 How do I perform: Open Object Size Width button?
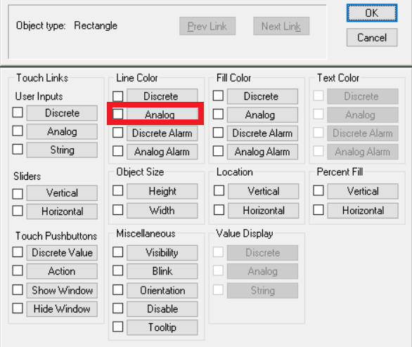[162, 211]
